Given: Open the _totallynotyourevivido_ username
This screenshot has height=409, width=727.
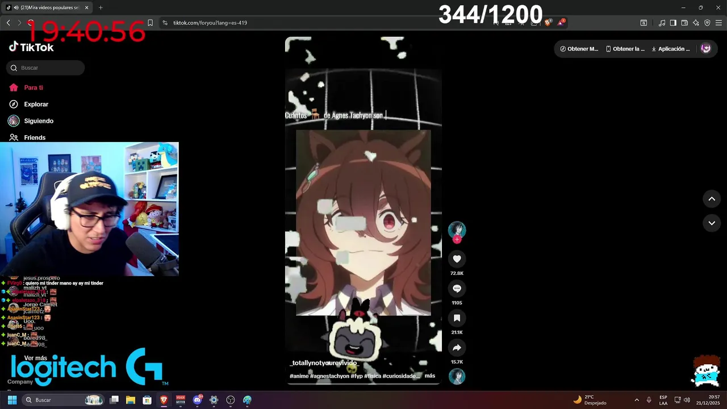Looking at the screenshot, I should [324, 362].
